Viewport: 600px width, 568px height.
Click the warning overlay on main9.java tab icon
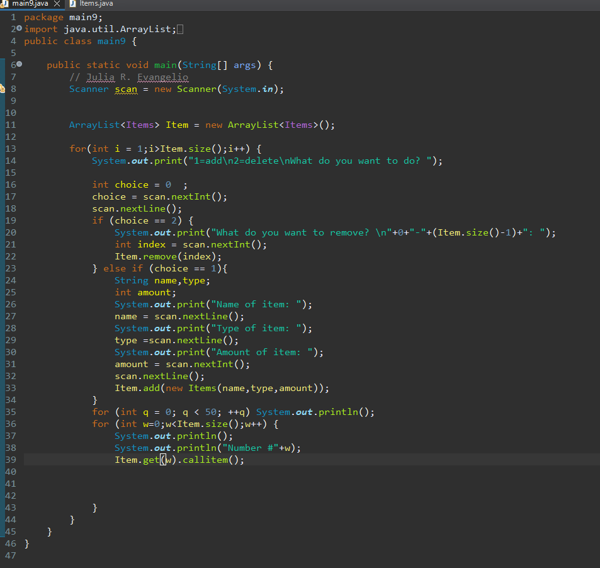pyautogui.click(x=3, y=6)
